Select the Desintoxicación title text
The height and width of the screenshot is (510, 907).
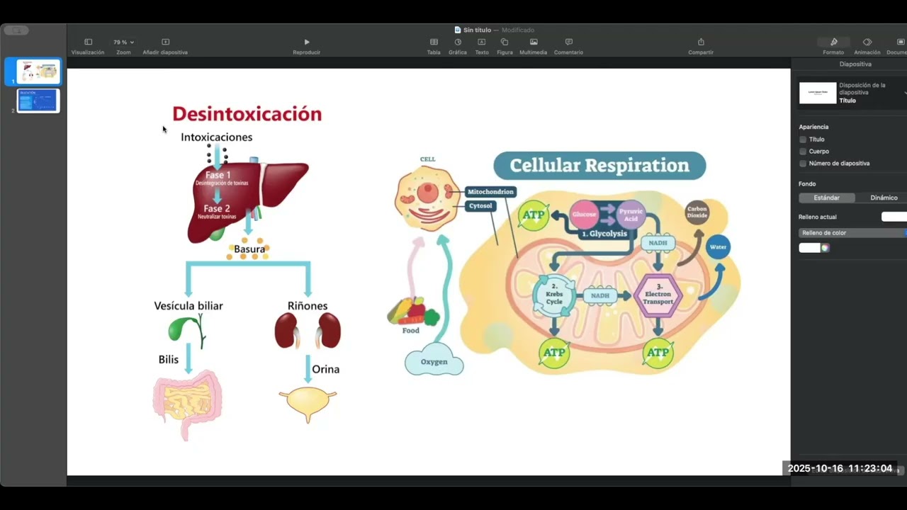pos(247,114)
